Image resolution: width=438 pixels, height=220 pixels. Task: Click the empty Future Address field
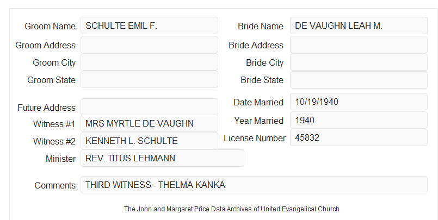[x=149, y=107]
